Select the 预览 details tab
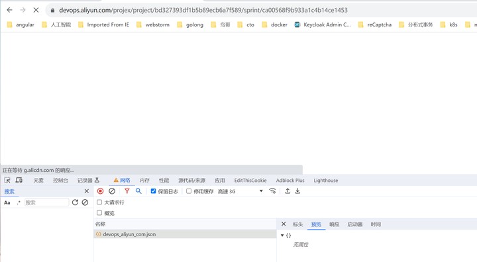Viewport: 477px width, 262px height. 316,224
